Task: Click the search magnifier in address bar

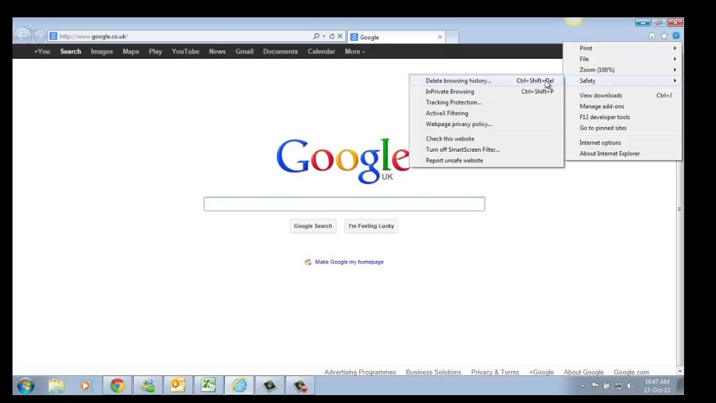Action: point(316,36)
